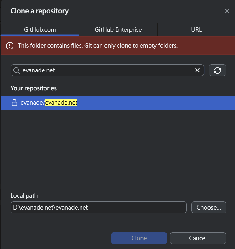Click the Clone button
This screenshot has height=249, width=235.
139,238
